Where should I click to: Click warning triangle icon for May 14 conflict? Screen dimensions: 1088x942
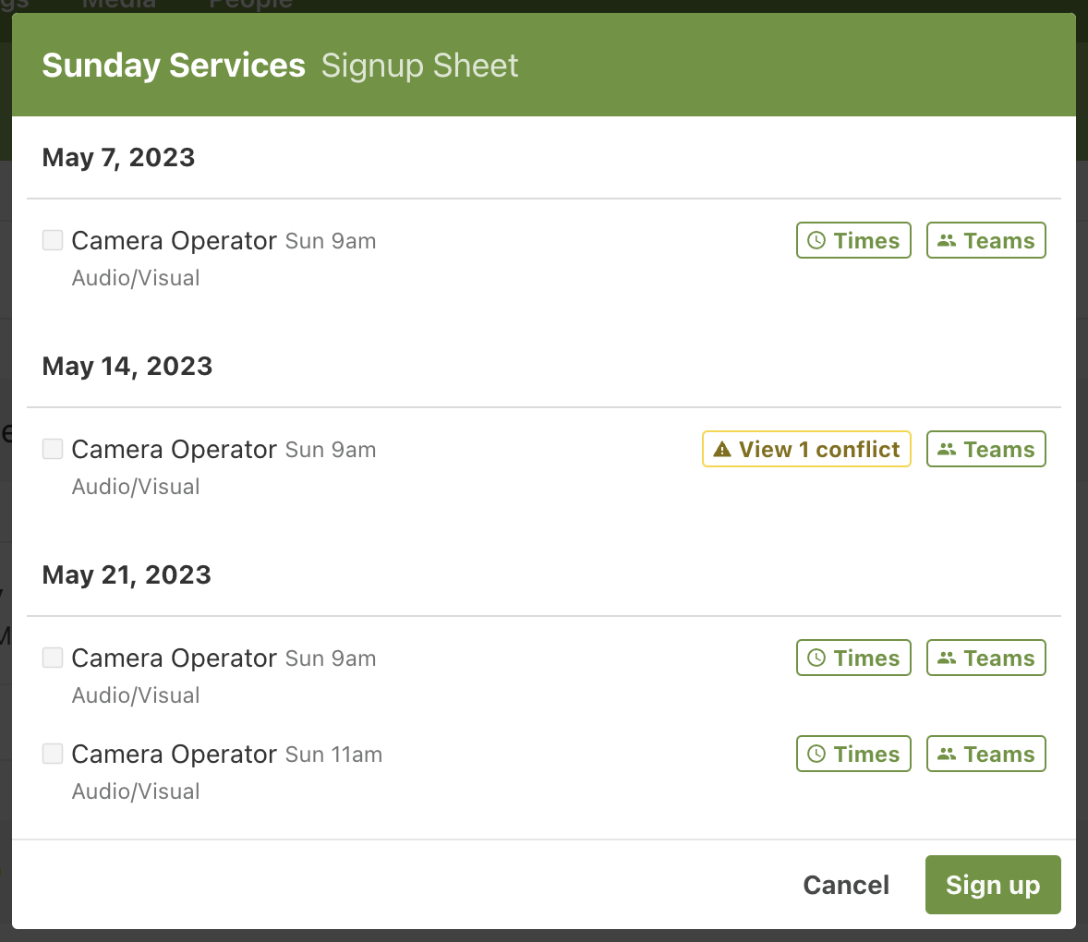(722, 450)
